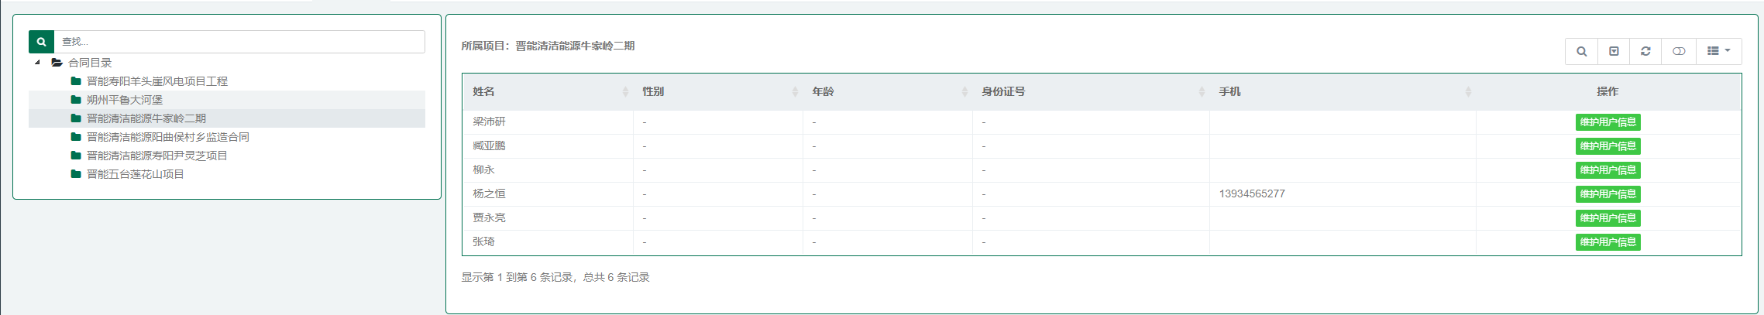Click 维护用户信息 for 梁沛研

[1608, 122]
